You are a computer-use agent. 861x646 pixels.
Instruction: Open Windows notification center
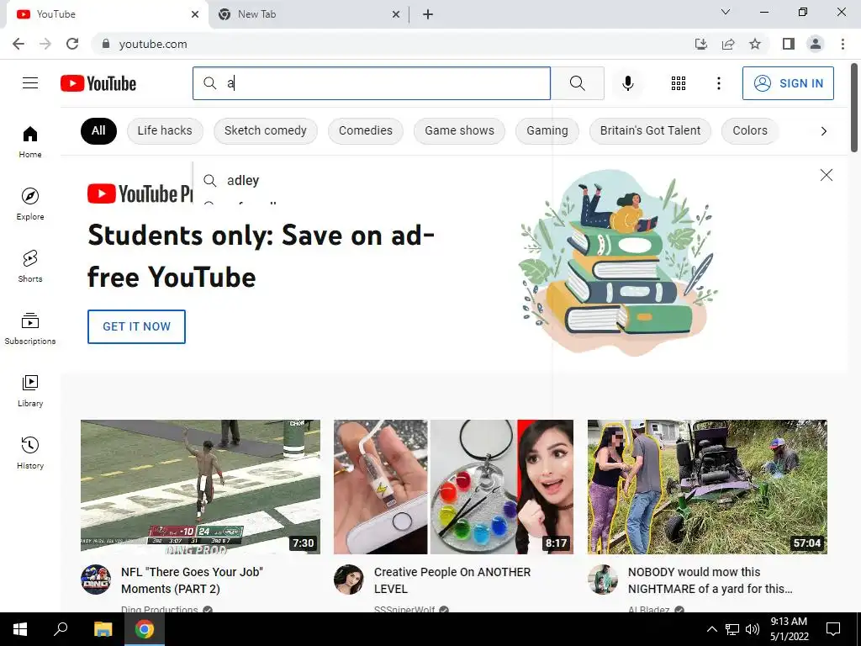[x=833, y=629]
